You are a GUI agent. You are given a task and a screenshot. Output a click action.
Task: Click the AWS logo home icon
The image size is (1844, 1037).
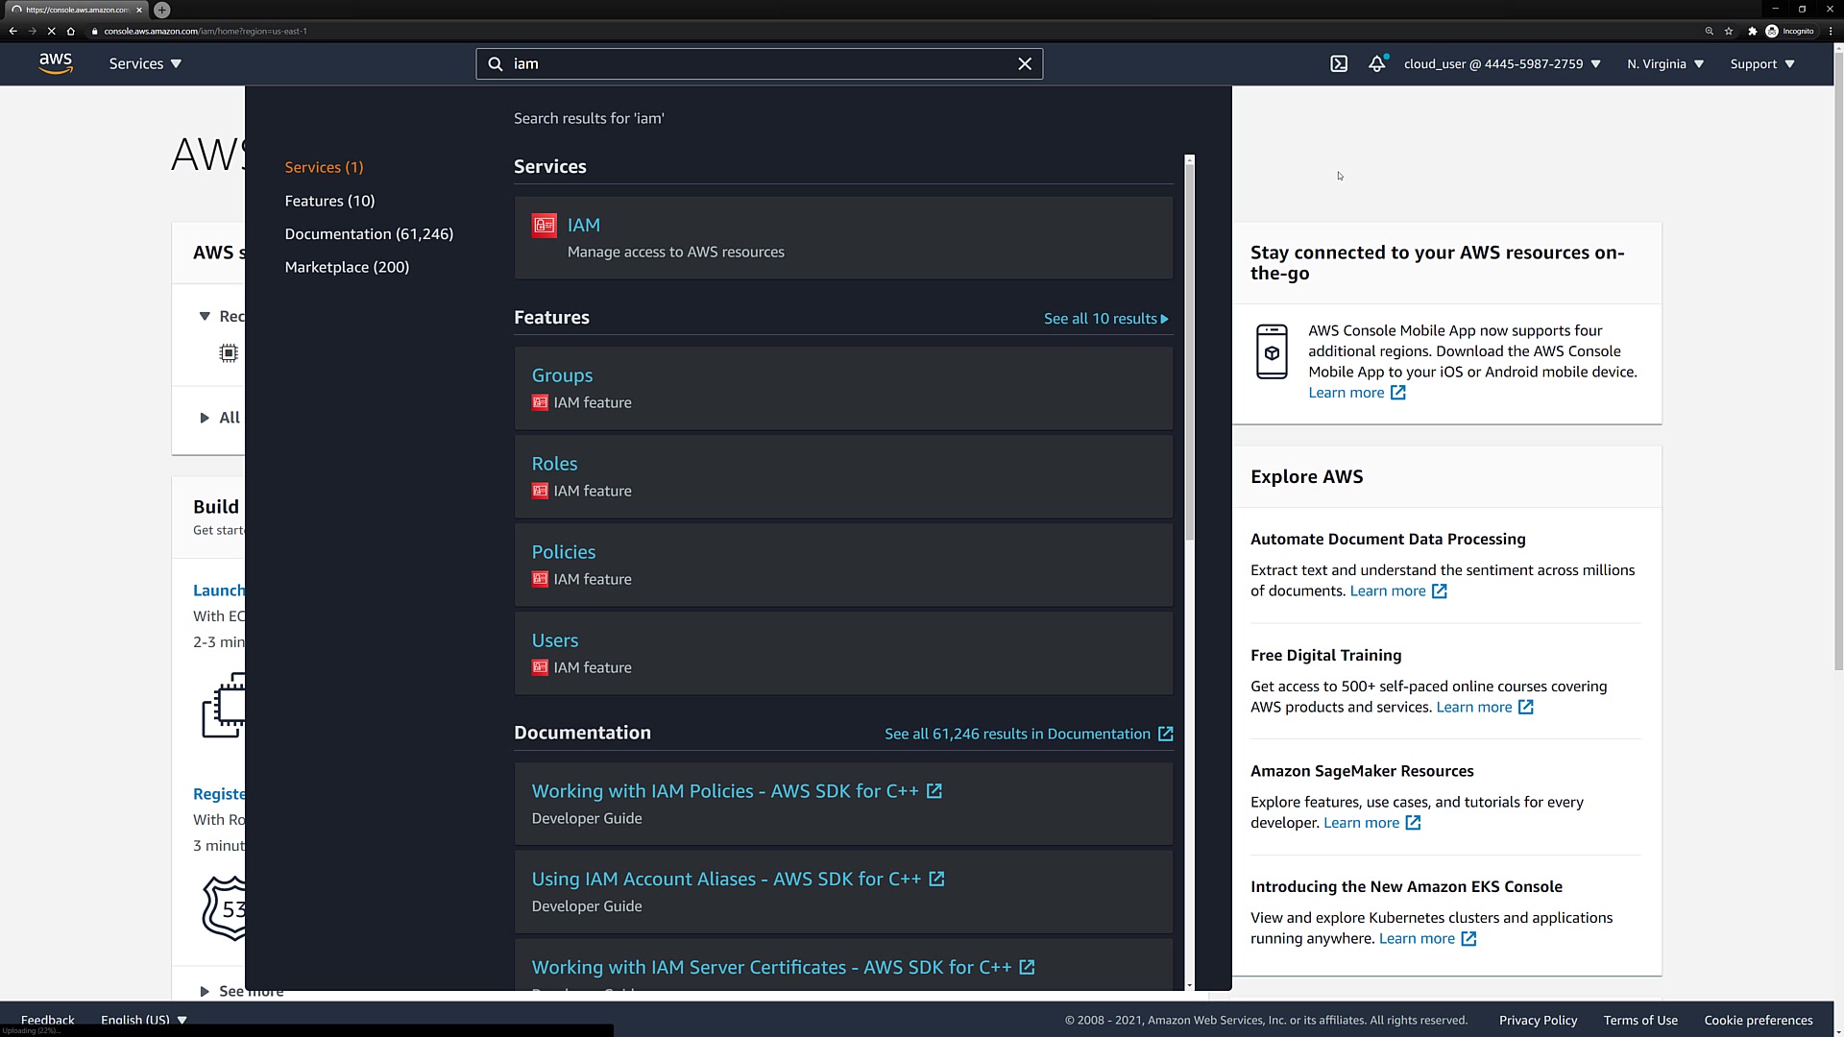[x=56, y=63]
